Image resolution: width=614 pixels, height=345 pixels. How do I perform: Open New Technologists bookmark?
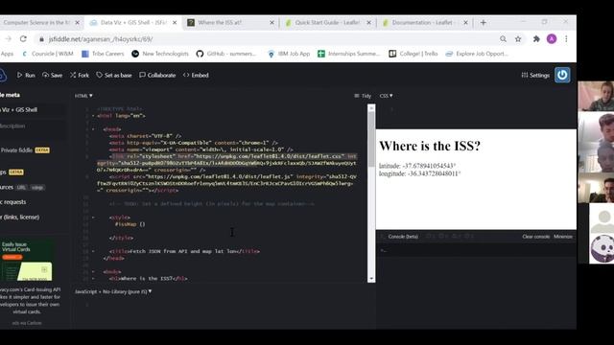(x=160, y=54)
